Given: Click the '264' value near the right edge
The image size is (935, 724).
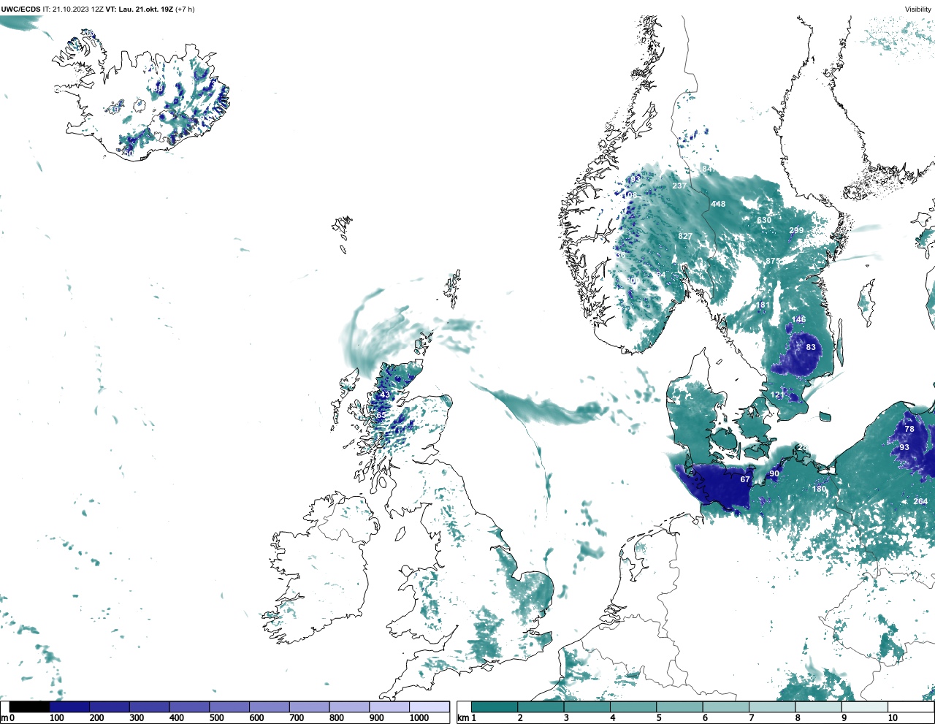Looking at the screenshot, I should pos(920,501).
